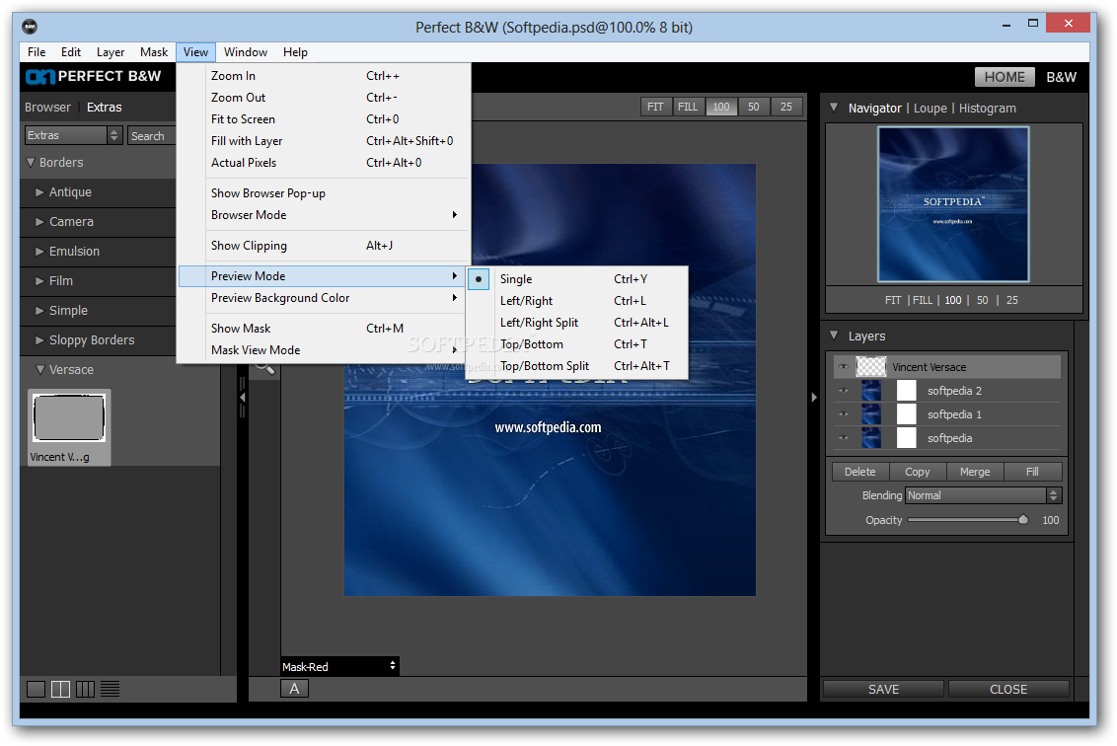Switch browser to list view icon
This screenshot has height=746, width=1117.
(x=111, y=689)
